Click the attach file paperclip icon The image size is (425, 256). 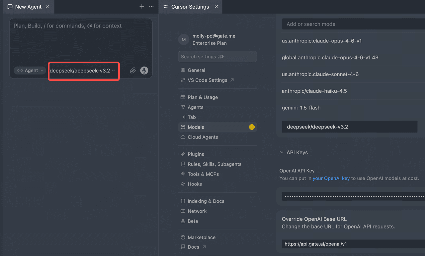133,71
